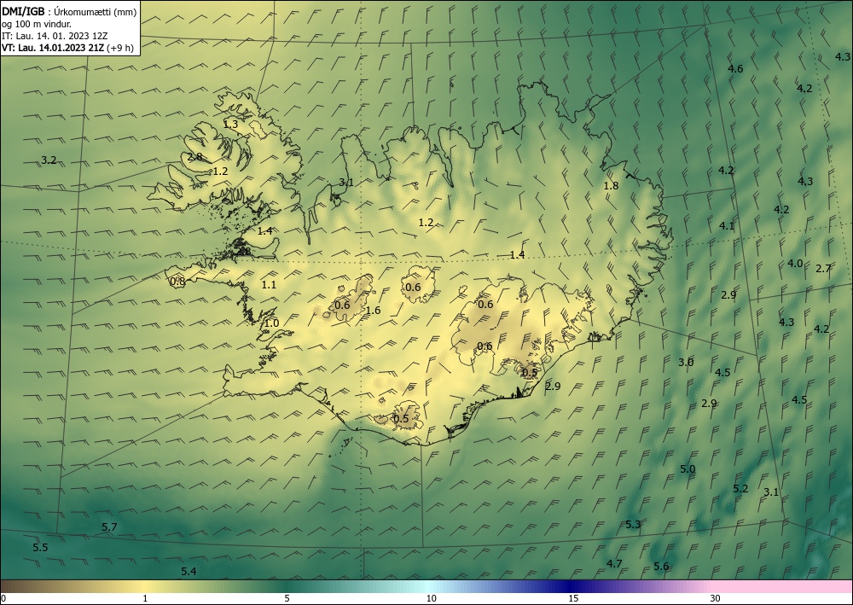Image resolution: width=853 pixels, height=605 pixels.
Task: Select the 'VT: Lau. 14.01.2023 21Z (+9 h)' line
Action: point(67,48)
